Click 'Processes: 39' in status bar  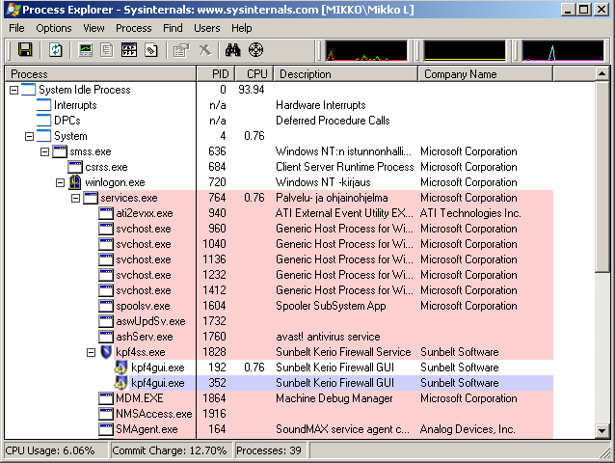(x=269, y=450)
